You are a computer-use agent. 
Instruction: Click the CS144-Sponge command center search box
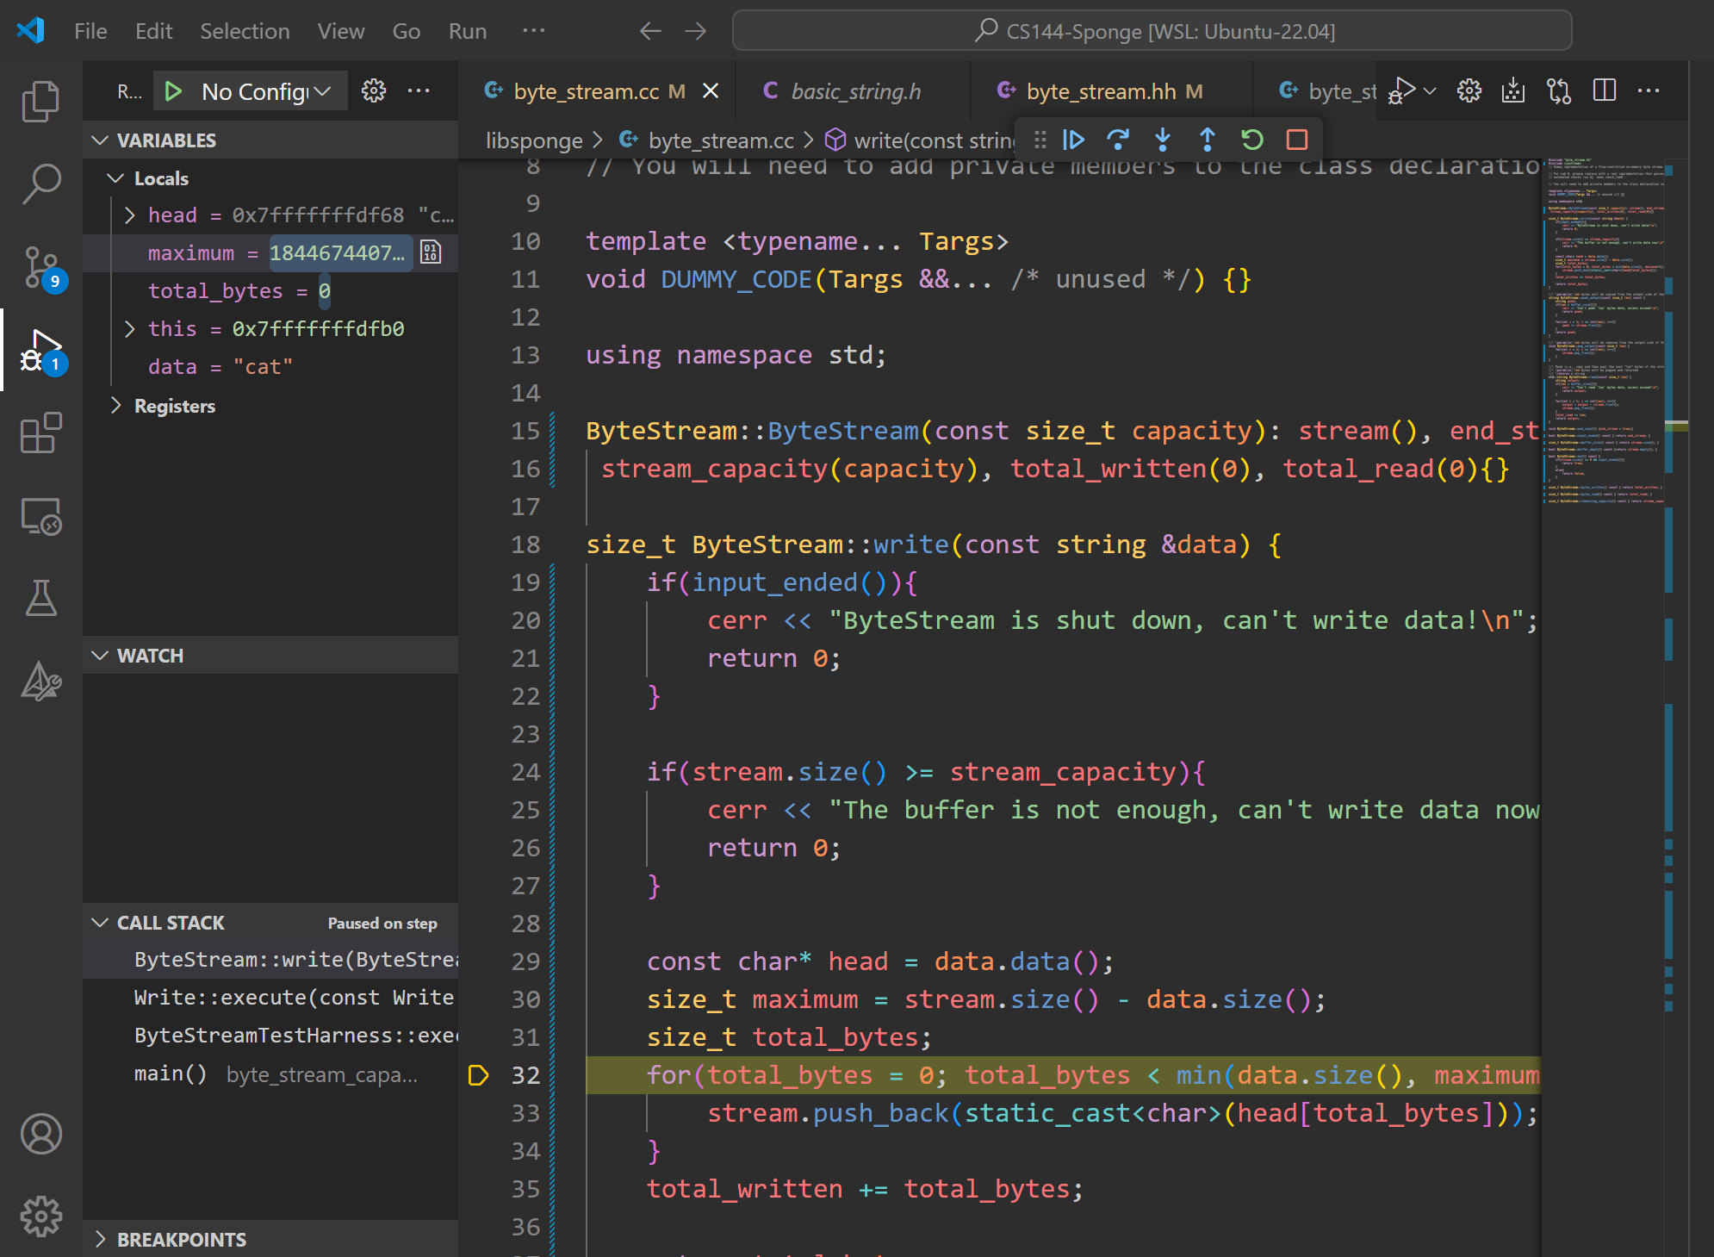pos(1152,32)
